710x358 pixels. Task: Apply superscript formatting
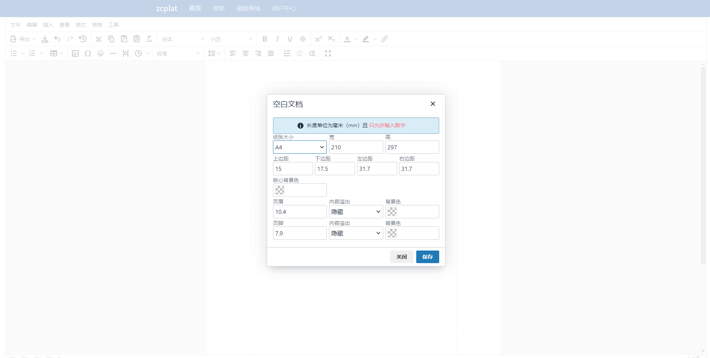(319, 39)
